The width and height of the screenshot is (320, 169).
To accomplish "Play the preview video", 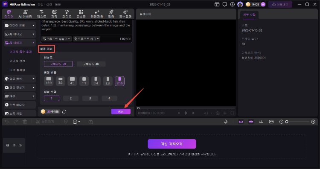I will (186, 113).
